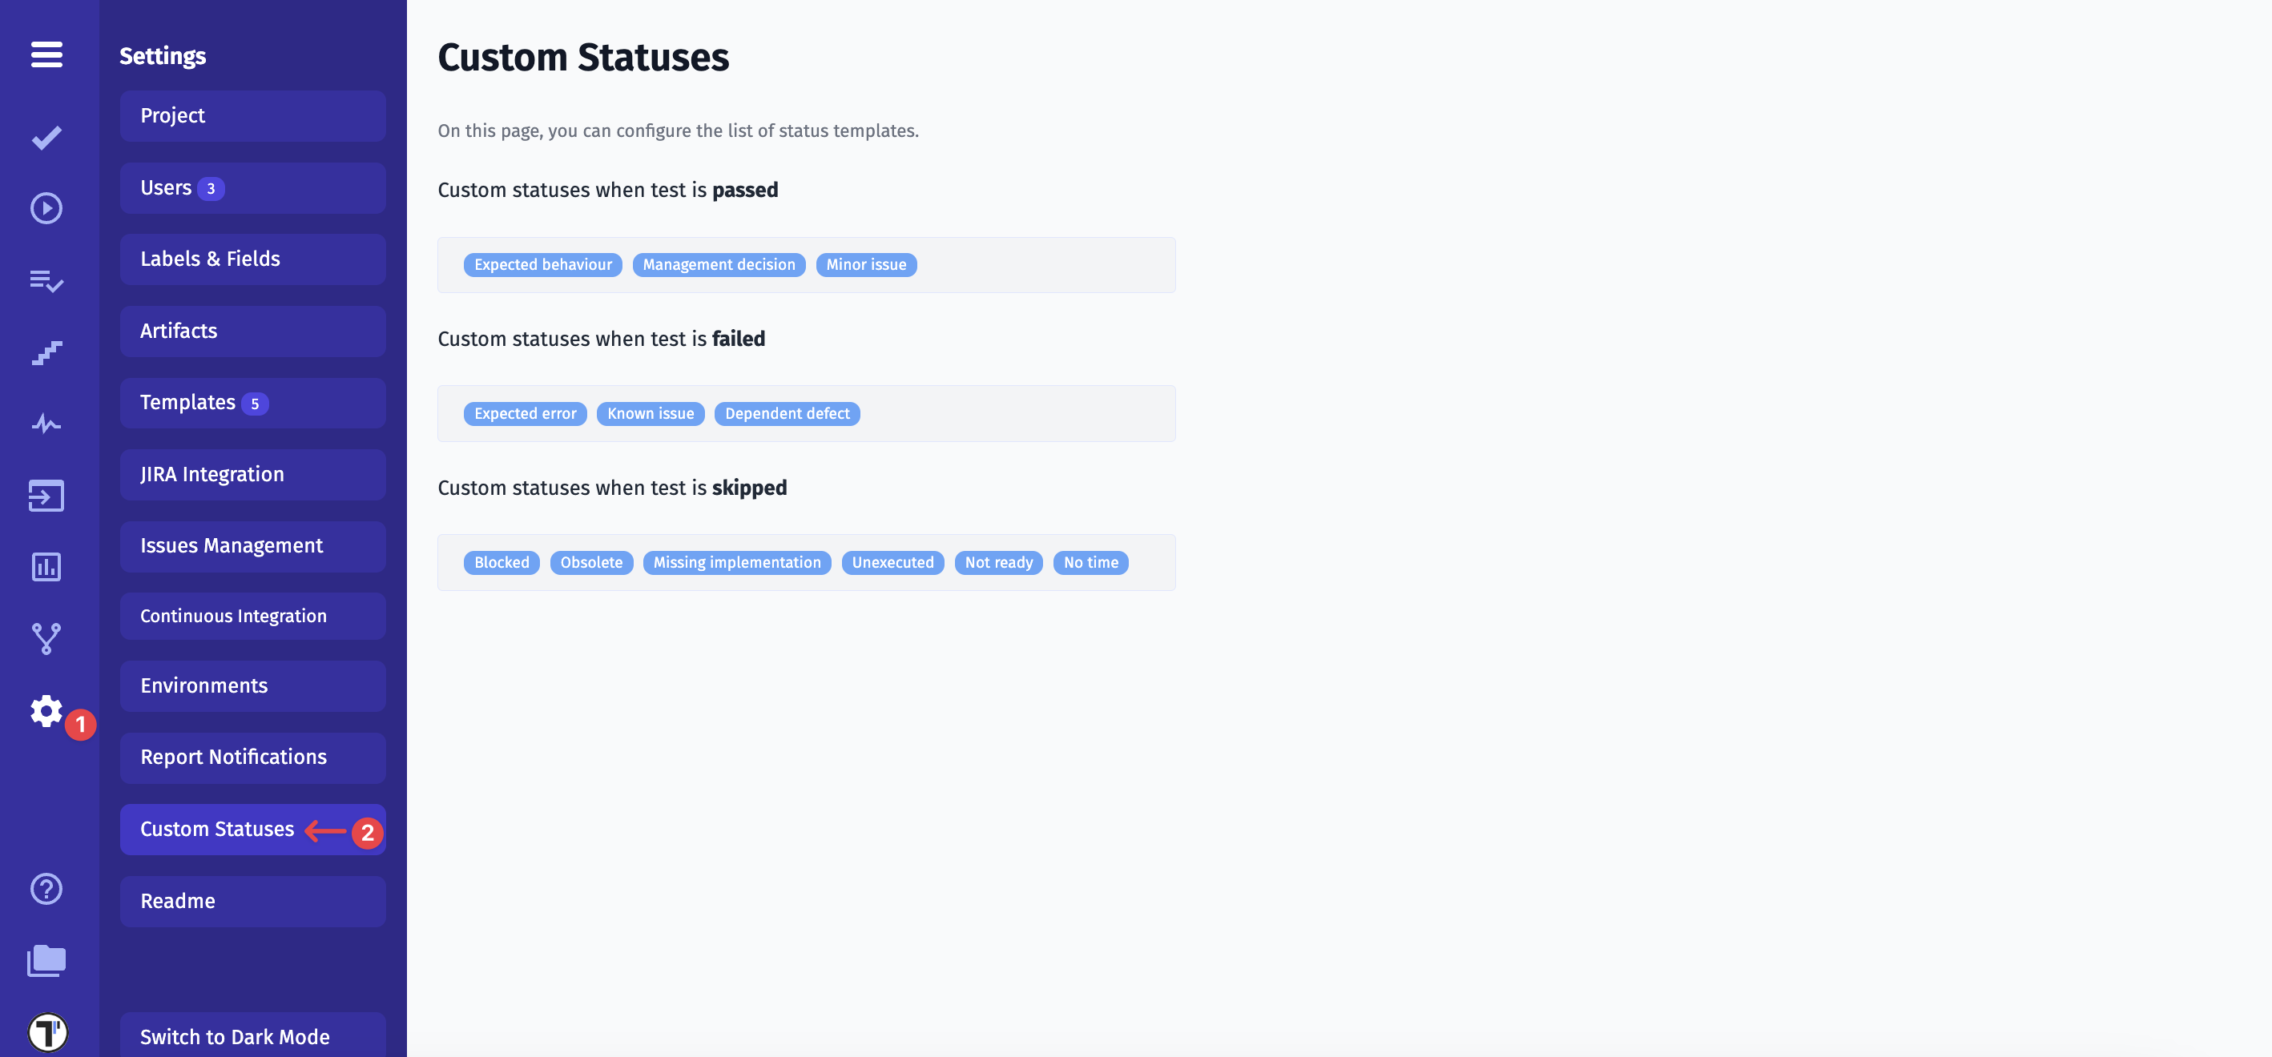Open the Analytics bar chart icon

pyautogui.click(x=46, y=567)
